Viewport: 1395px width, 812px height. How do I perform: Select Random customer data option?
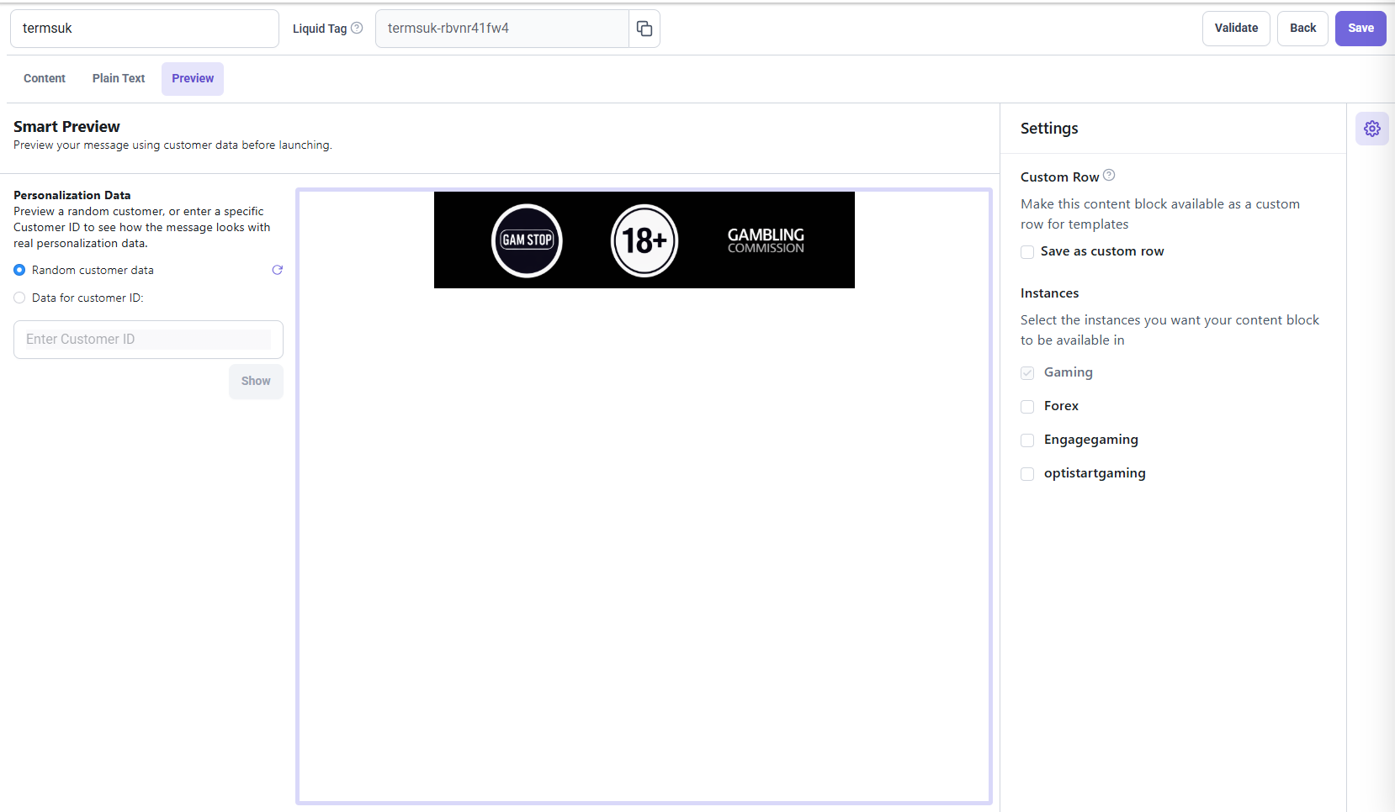coord(19,270)
